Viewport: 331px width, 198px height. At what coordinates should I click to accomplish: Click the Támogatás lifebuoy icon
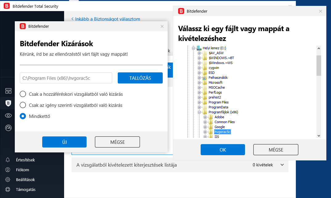point(8,189)
